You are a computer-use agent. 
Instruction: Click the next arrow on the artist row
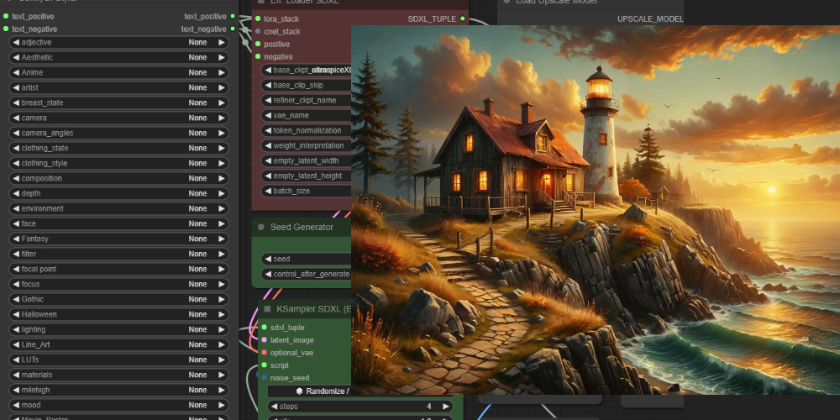click(x=221, y=87)
